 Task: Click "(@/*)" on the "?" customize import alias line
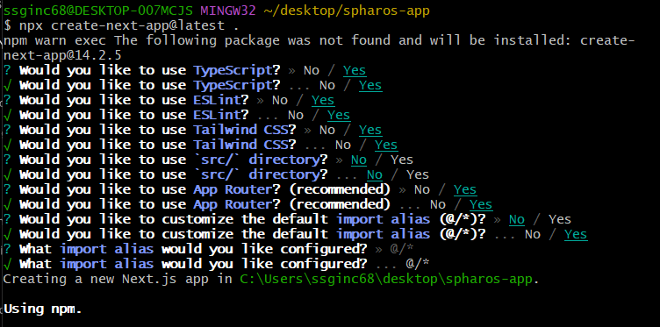click(x=459, y=220)
